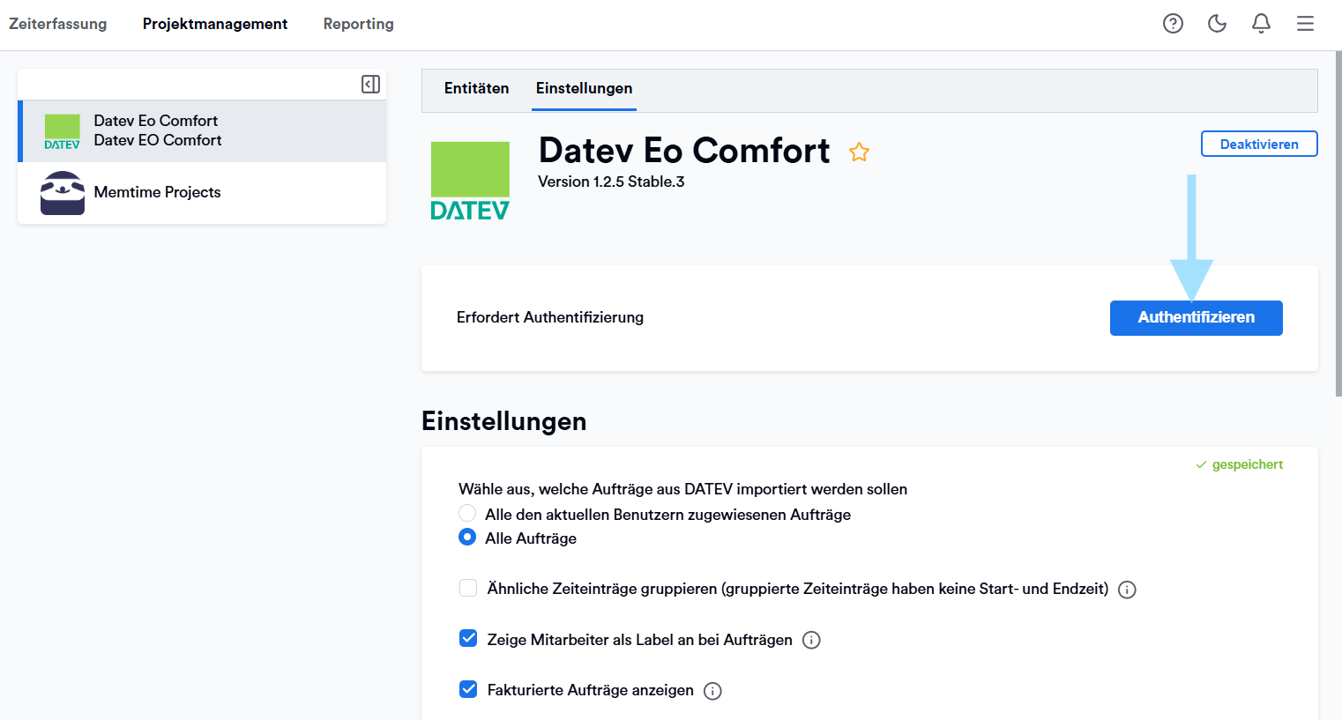Select 'Alle den aktuellen Benutzern zugewiesenen Aufträge' option
The width and height of the screenshot is (1342, 720).
[467, 514]
